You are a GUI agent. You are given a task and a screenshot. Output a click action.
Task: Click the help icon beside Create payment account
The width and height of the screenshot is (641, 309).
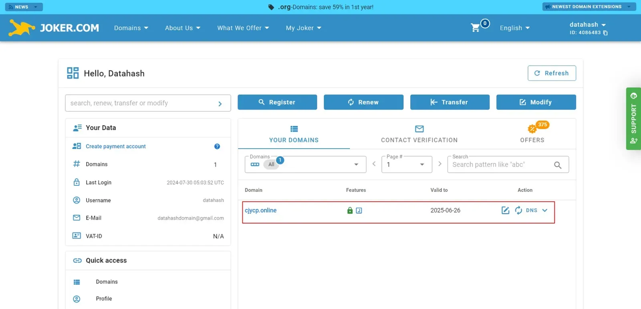pos(217,146)
